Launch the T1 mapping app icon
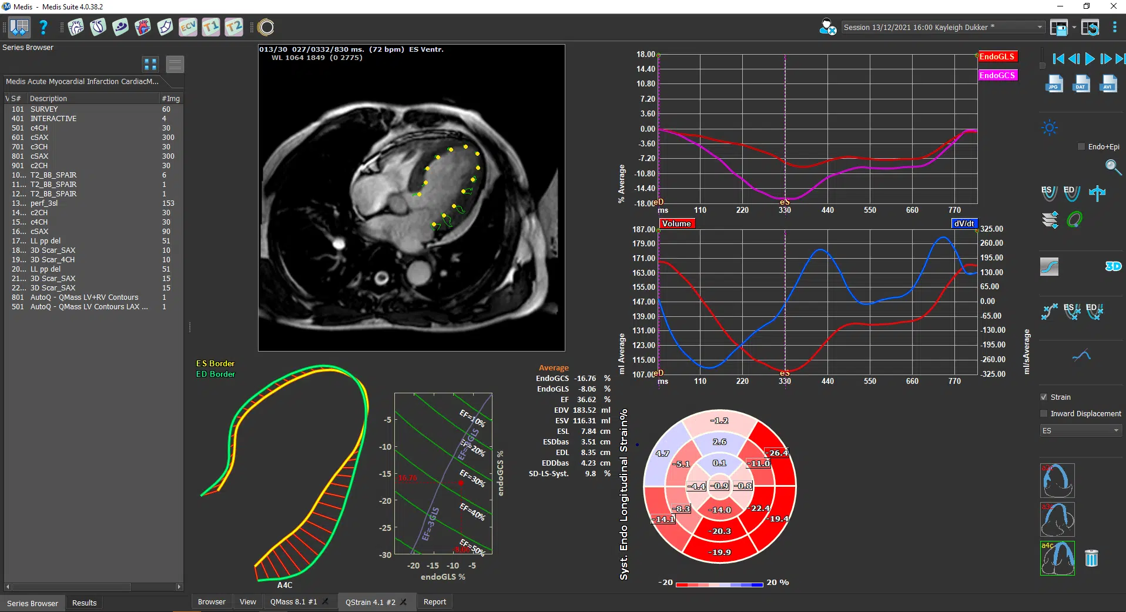Viewport: 1126px width, 612px height. coord(210,27)
